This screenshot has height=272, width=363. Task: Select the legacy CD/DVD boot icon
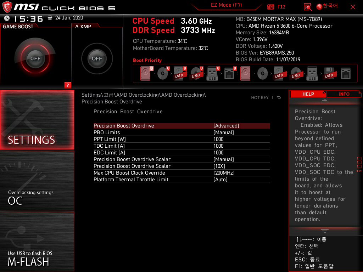[263, 74]
